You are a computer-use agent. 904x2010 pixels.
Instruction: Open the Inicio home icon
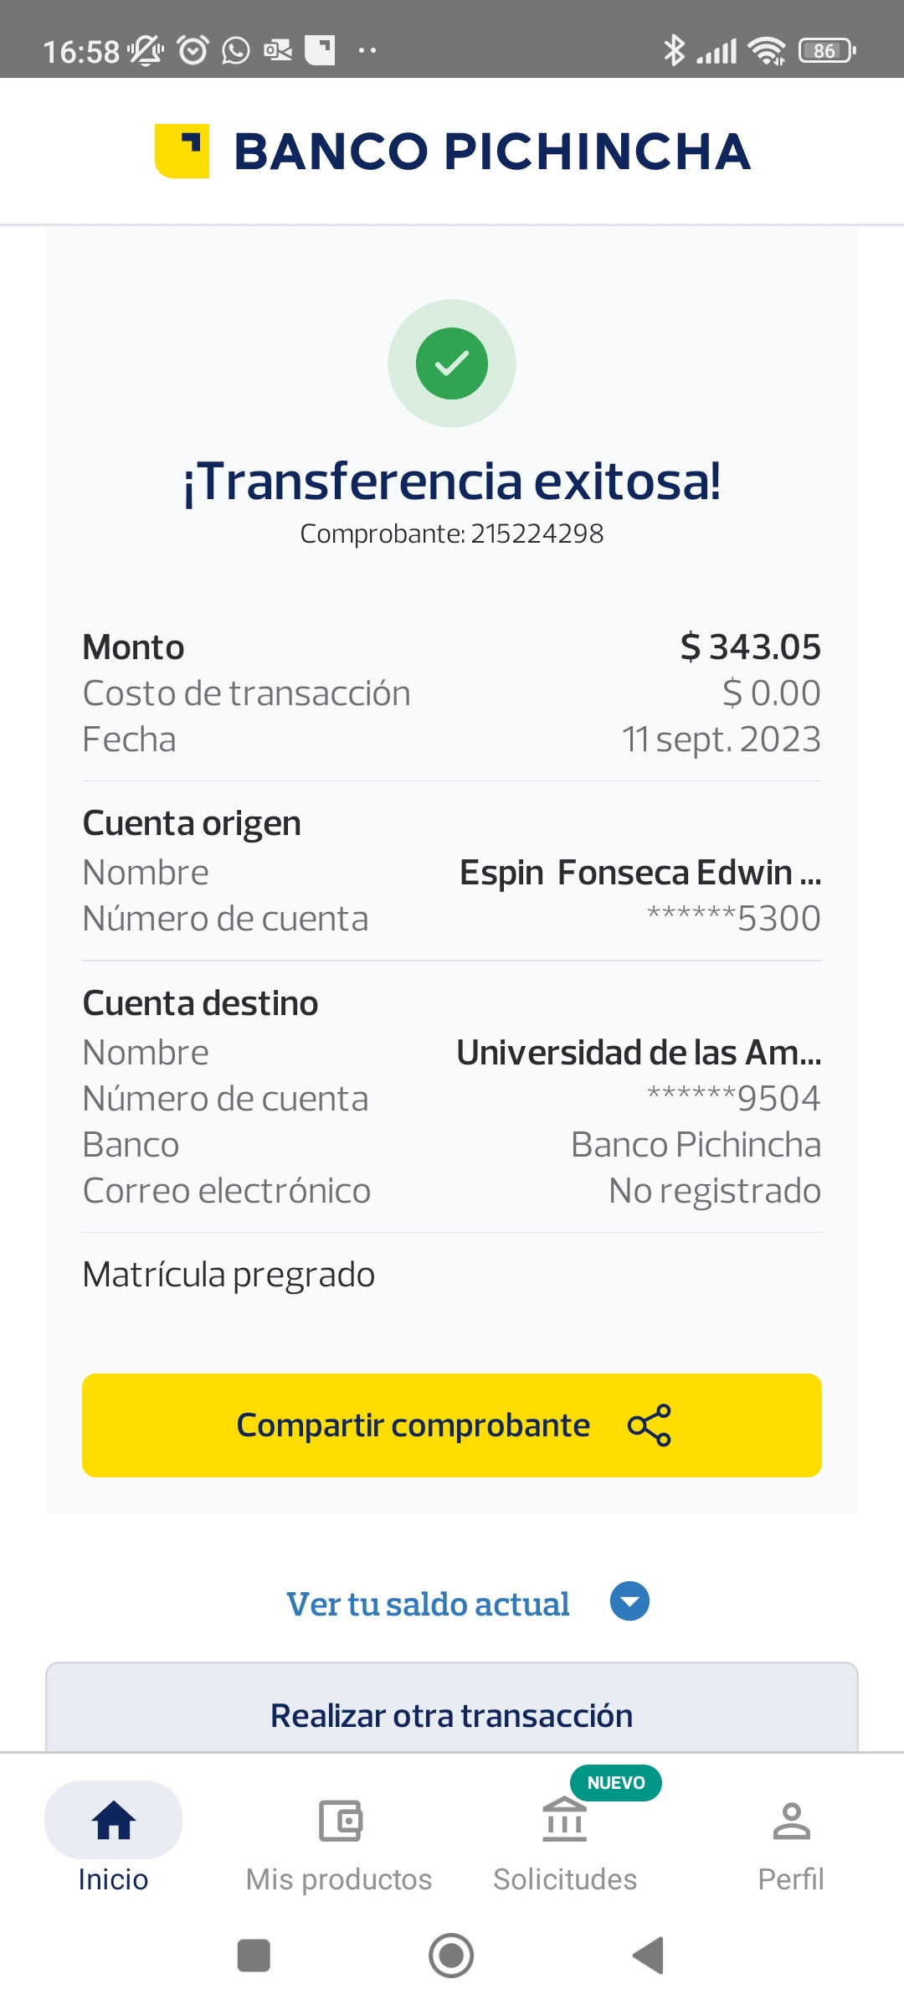(x=114, y=1821)
